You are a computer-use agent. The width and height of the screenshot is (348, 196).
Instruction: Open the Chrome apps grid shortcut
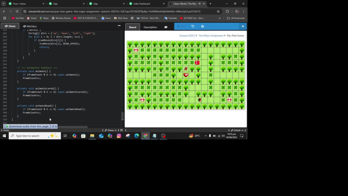(x=5, y=18)
